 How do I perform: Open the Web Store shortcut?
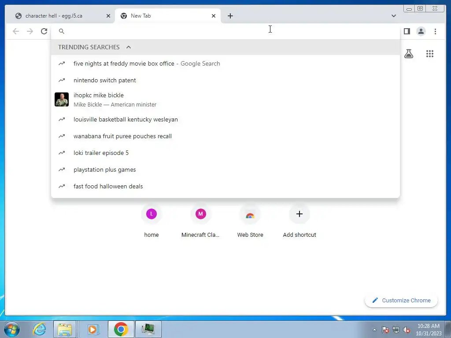click(250, 222)
